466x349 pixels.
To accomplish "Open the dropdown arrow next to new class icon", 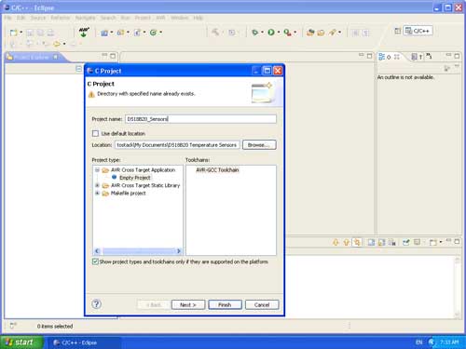I will tap(161, 33).
